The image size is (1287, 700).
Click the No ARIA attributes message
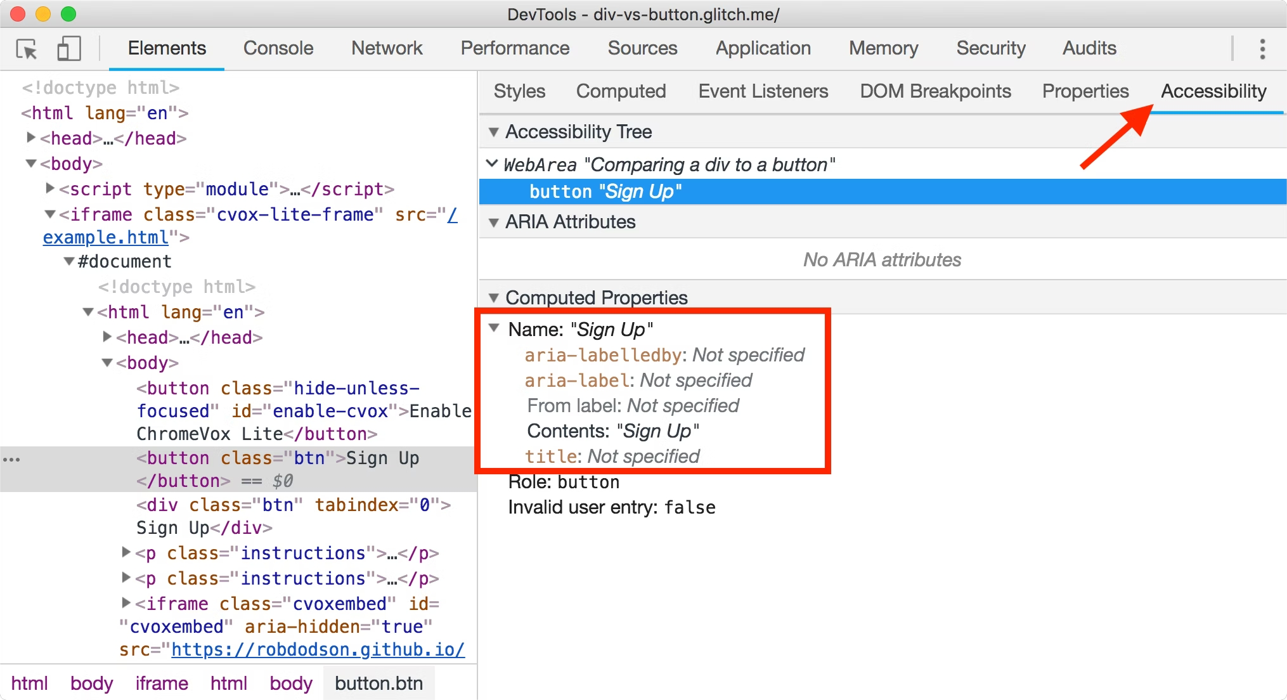point(882,260)
